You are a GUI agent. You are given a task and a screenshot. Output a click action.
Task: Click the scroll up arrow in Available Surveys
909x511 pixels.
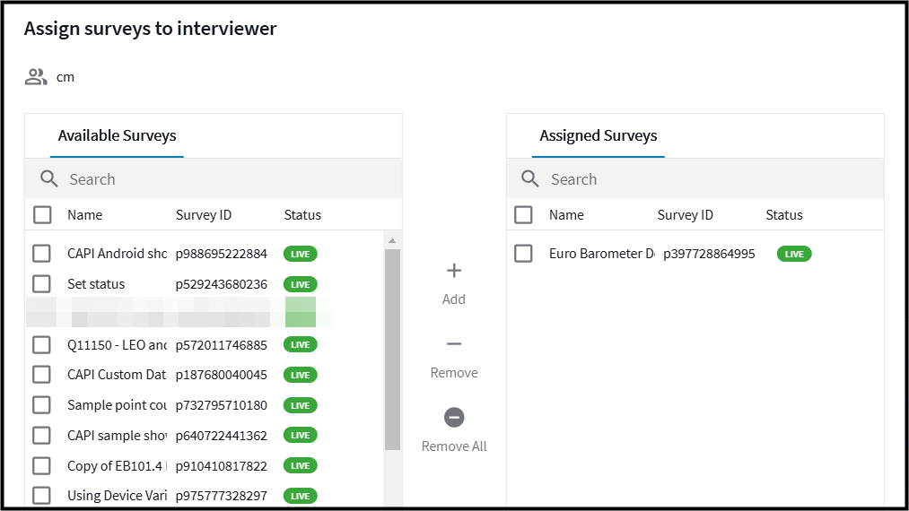click(392, 240)
